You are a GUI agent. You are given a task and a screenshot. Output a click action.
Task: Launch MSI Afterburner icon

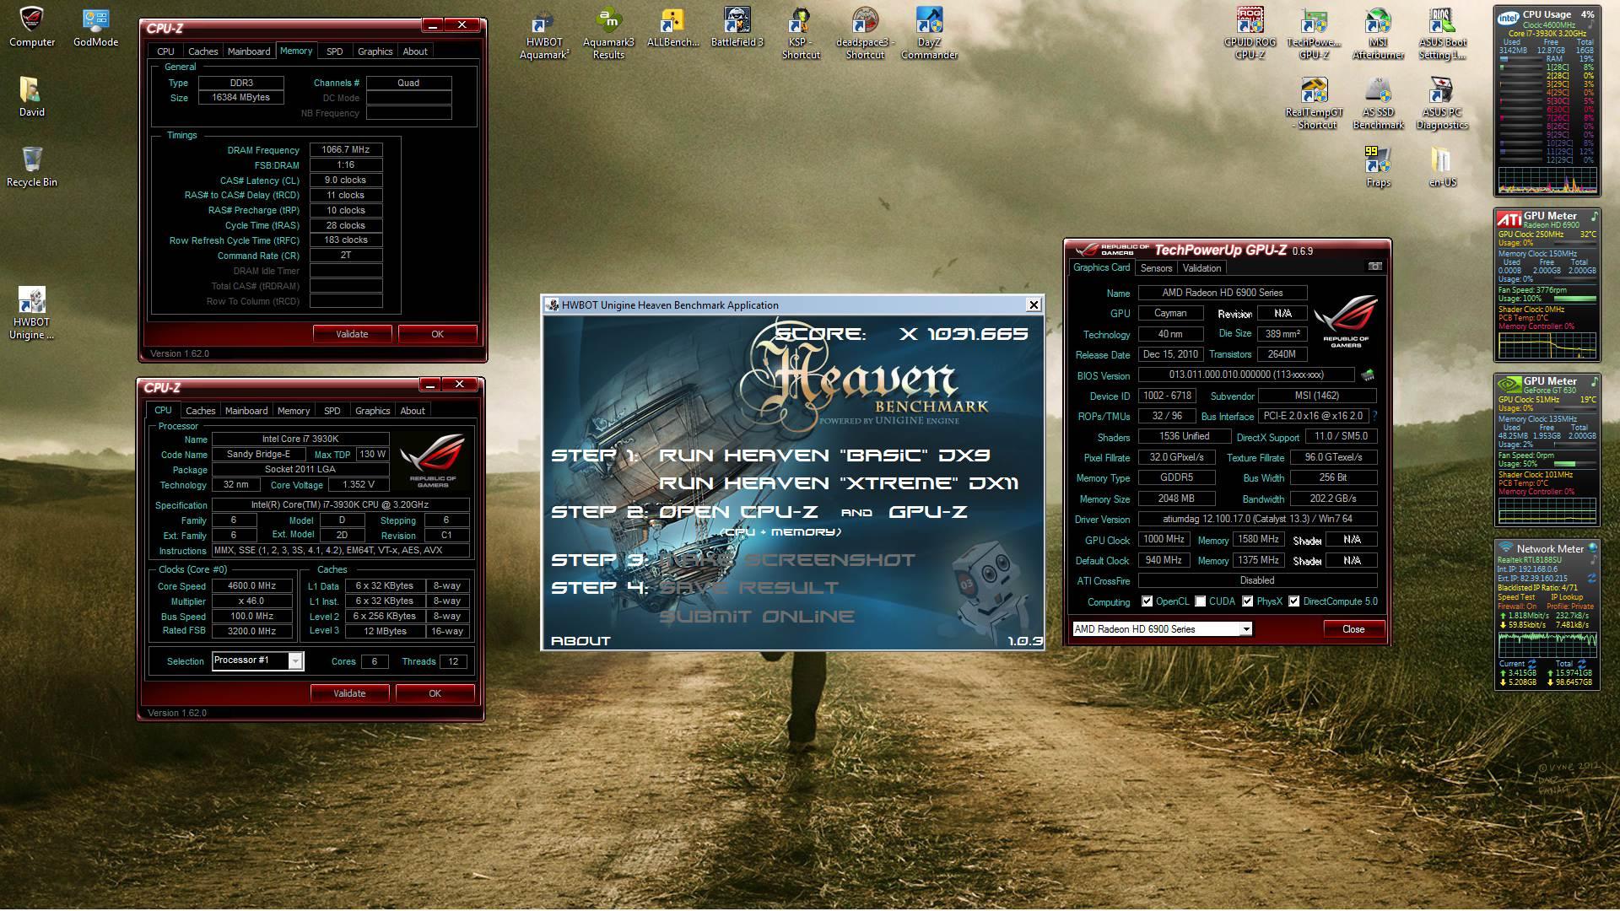pyautogui.click(x=1378, y=34)
